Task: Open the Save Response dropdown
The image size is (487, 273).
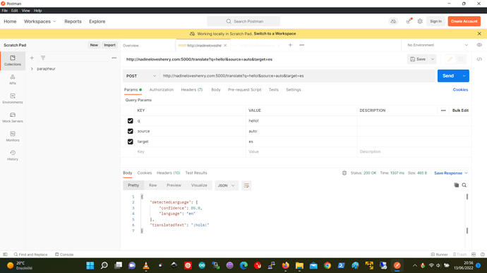Action: tap(451, 173)
